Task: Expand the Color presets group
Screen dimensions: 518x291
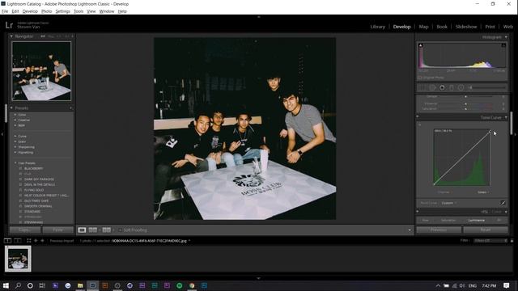Action: click(x=15, y=115)
